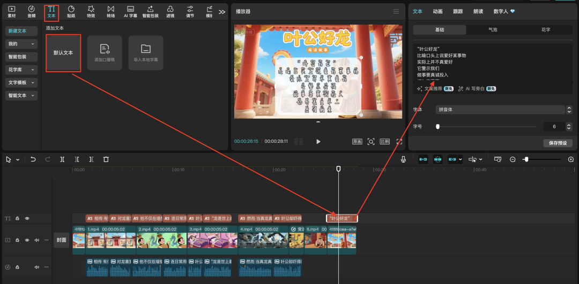579x284 pixels.
Task: Hide the main video track with eye icon
Action: [x=27, y=240]
